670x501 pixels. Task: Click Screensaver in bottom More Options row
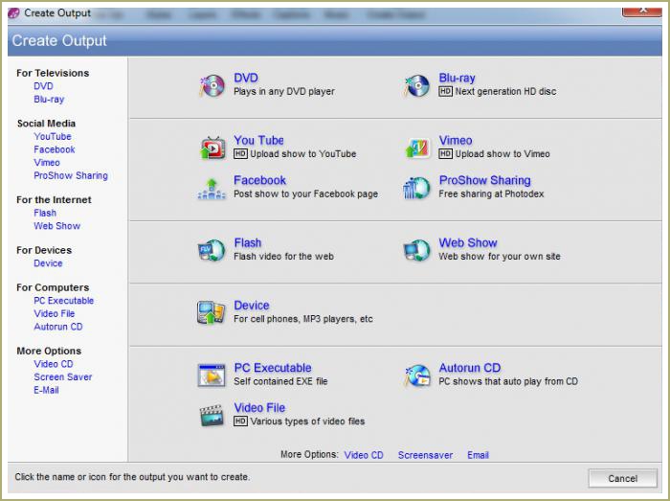tap(425, 455)
